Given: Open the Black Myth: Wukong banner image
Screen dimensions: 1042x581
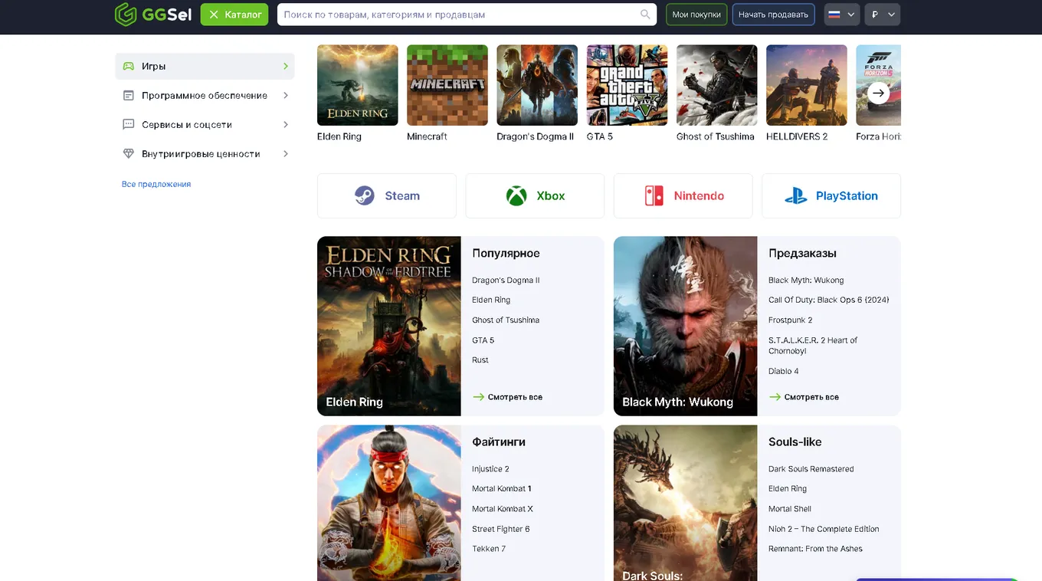Looking at the screenshot, I should pos(686,326).
